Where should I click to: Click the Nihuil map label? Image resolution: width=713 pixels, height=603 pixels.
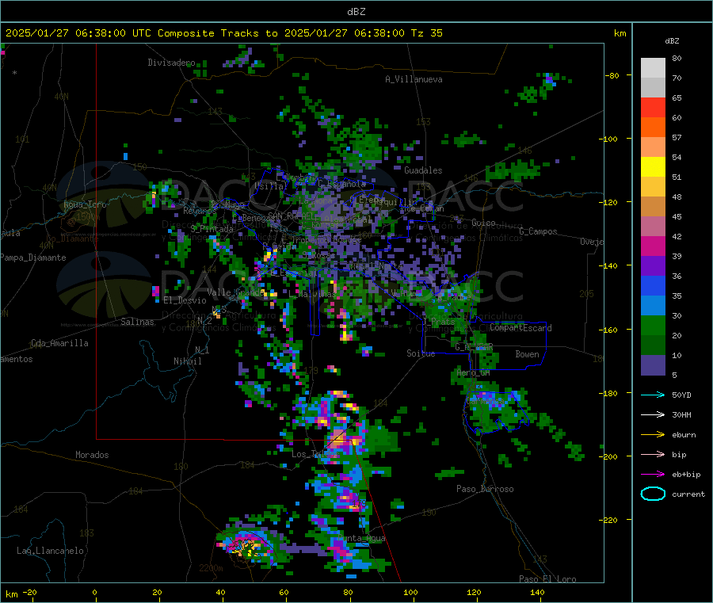tap(187, 361)
